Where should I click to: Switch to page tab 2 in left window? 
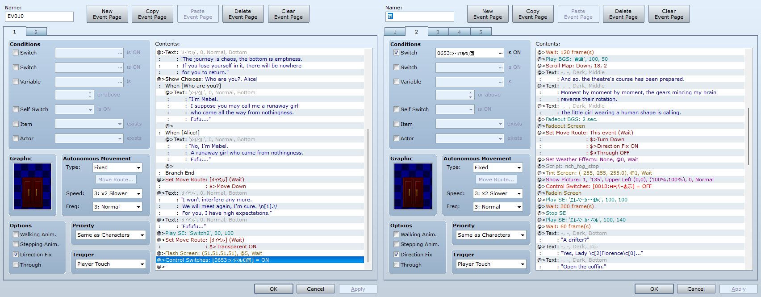(36, 32)
